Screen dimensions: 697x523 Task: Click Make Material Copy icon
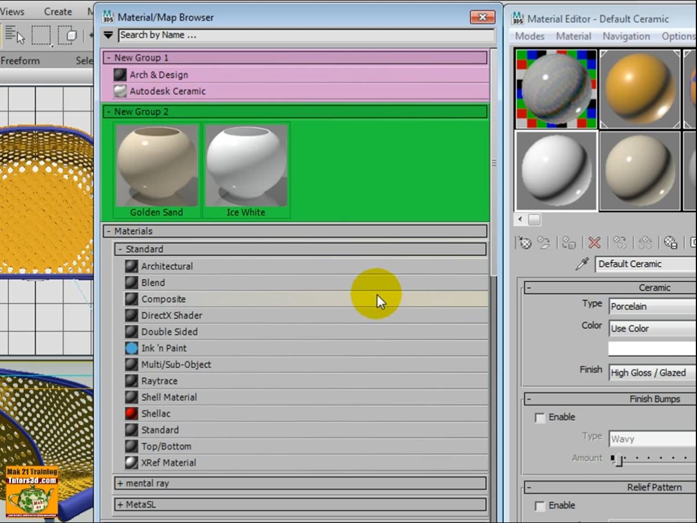coord(620,243)
